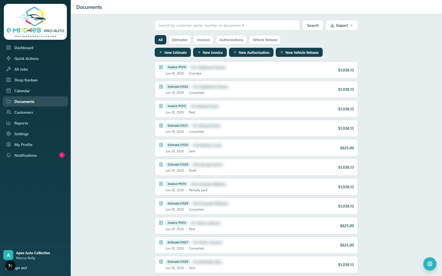Click the document icon beside Estimate E1032

[161, 87]
